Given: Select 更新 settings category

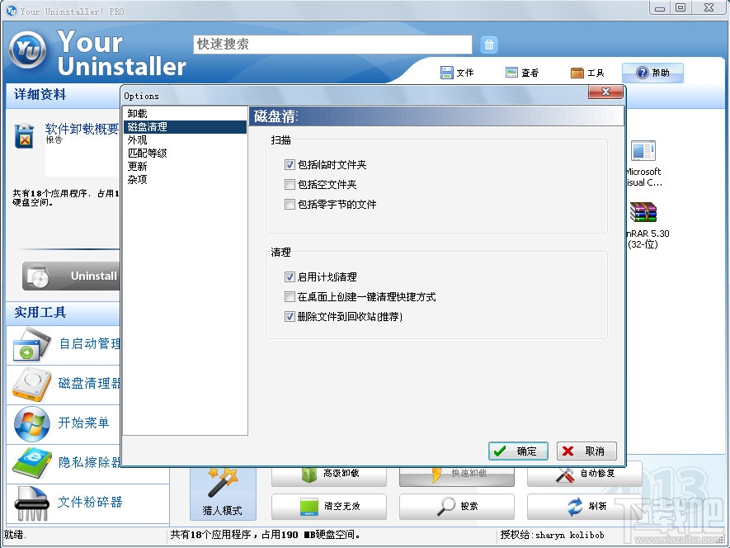Looking at the screenshot, I should 137,166.
